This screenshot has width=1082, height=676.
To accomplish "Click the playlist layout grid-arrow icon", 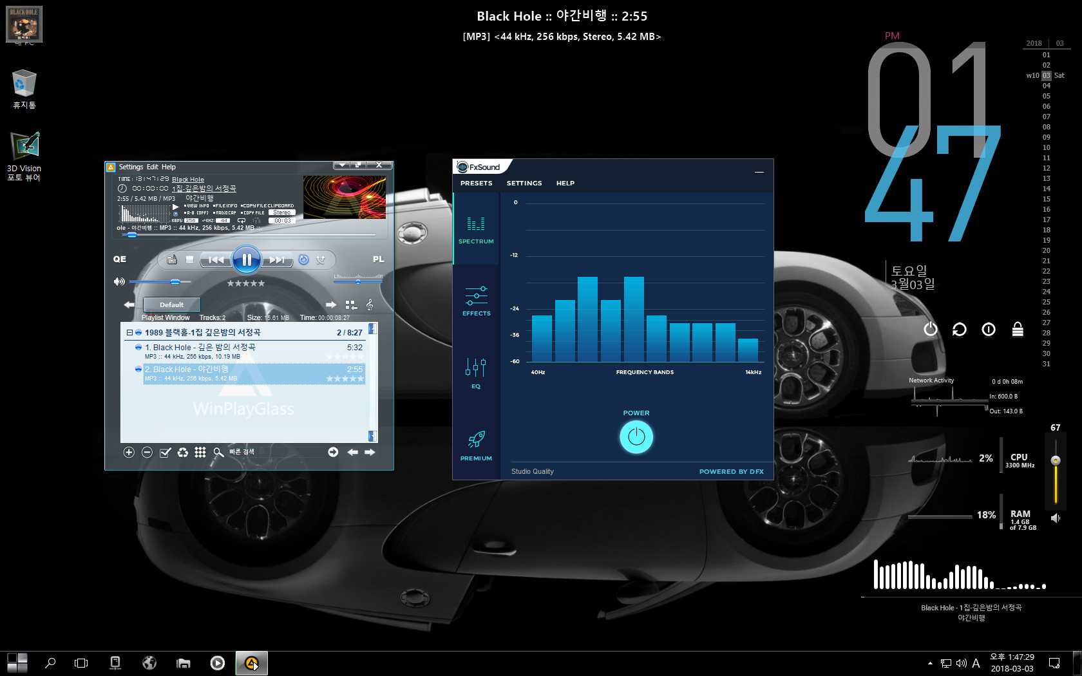I will click(x=351, y=305).
